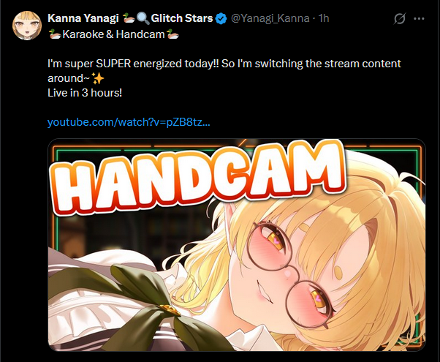Click the Grok explain-post icon
Screen dimensions: 440x362
(399, 18)
